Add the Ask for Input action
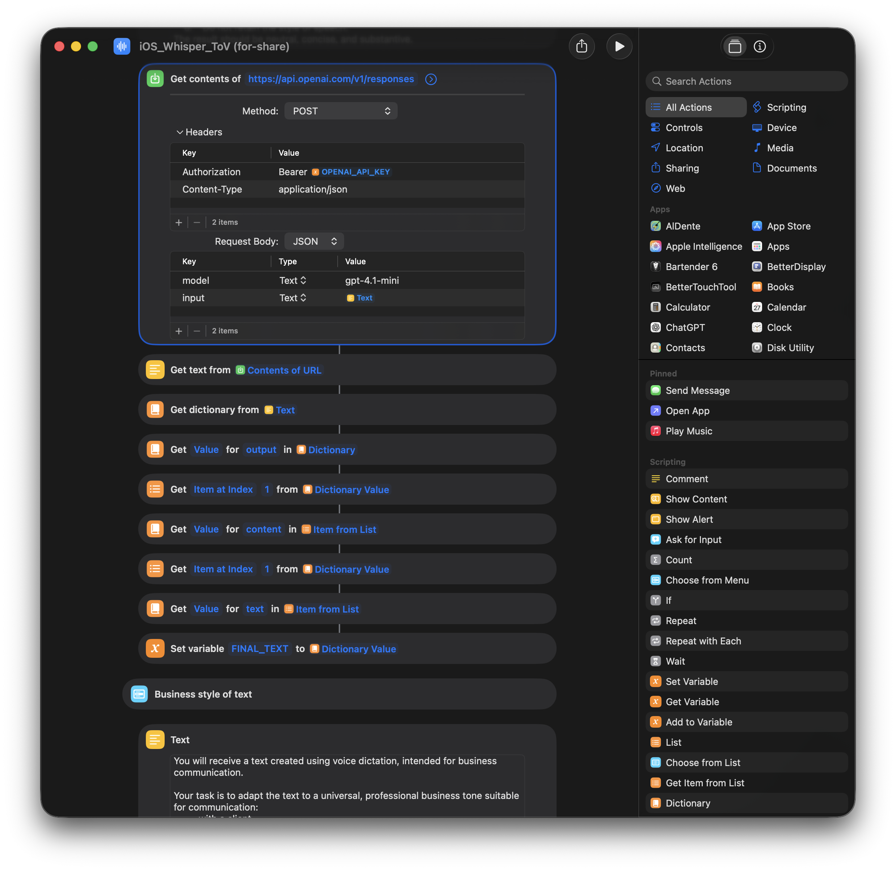Image resolution: width=896 pixels, height=871 pixels. click(747, 540)
